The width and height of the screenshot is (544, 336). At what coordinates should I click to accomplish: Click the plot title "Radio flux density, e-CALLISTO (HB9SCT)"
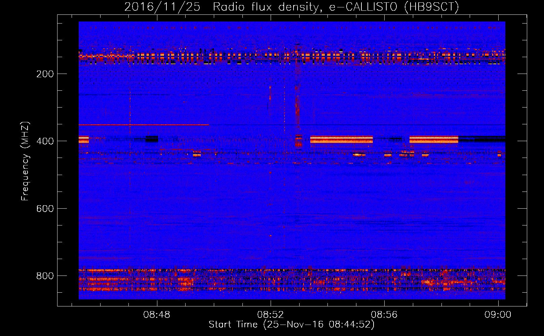[336, 7]
